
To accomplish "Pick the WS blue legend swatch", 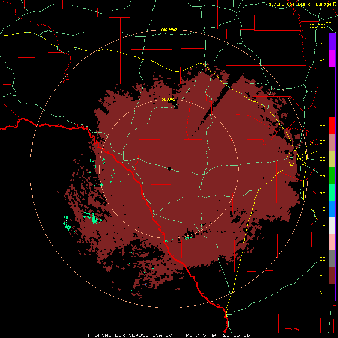I will click(x=332, y=209).
